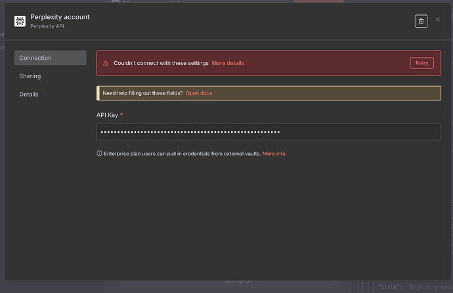Select the Connection tab
This screenshot has height=293, width=453.
click(51, 58)
